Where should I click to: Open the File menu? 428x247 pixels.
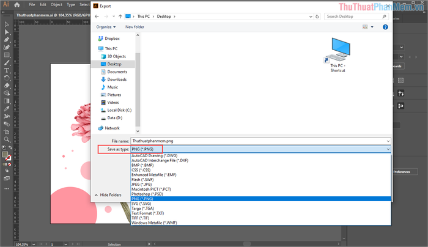[32, 5]
